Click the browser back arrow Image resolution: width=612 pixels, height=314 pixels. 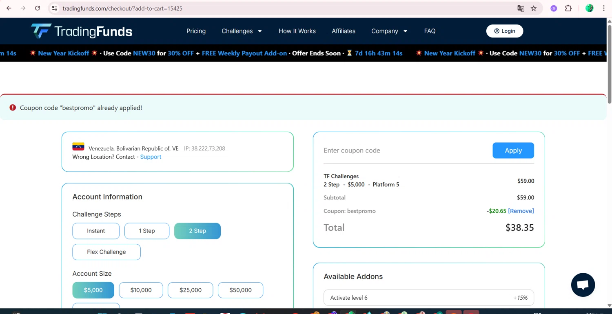pyautogui.click(x=9, y=8)
